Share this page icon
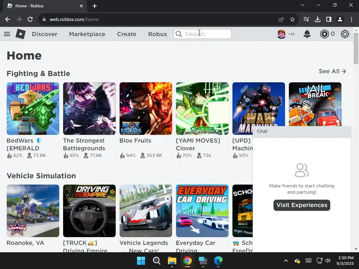The image size is (359, 269). click(281, 20)
